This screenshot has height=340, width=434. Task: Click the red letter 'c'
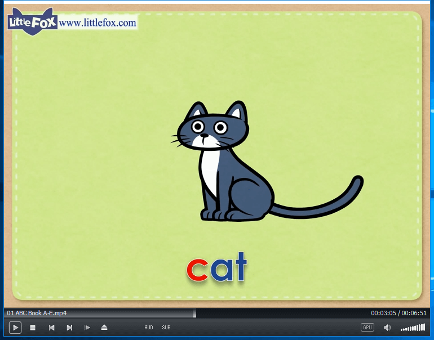(x=197, y=269)
